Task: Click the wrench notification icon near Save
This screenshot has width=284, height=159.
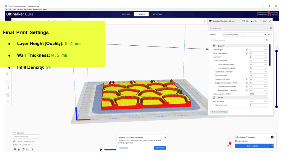Action: tap(229, 145)
